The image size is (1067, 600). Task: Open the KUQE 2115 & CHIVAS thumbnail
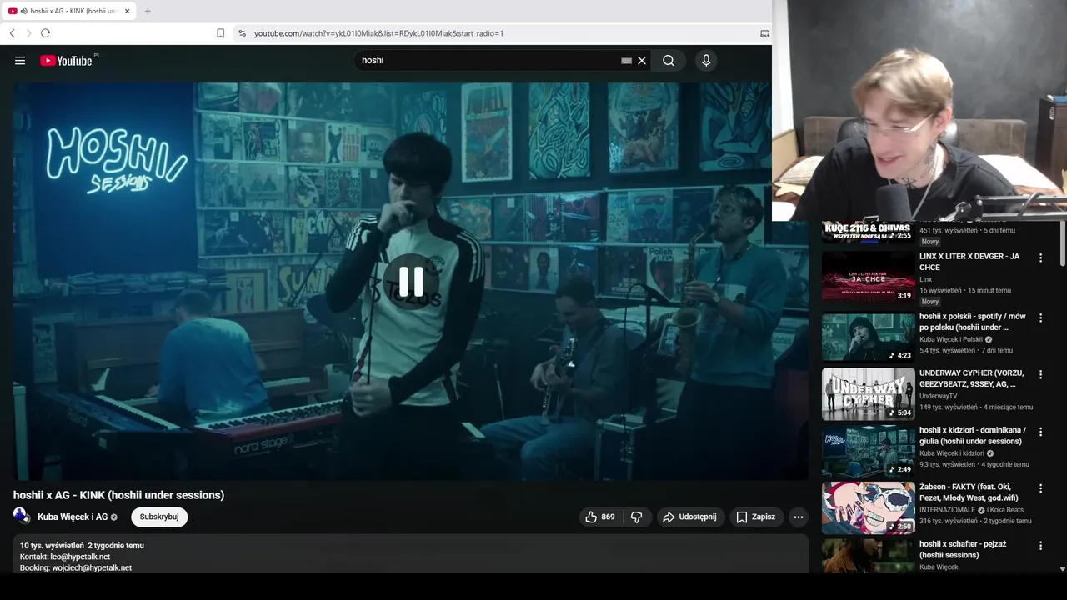[868, 232]
